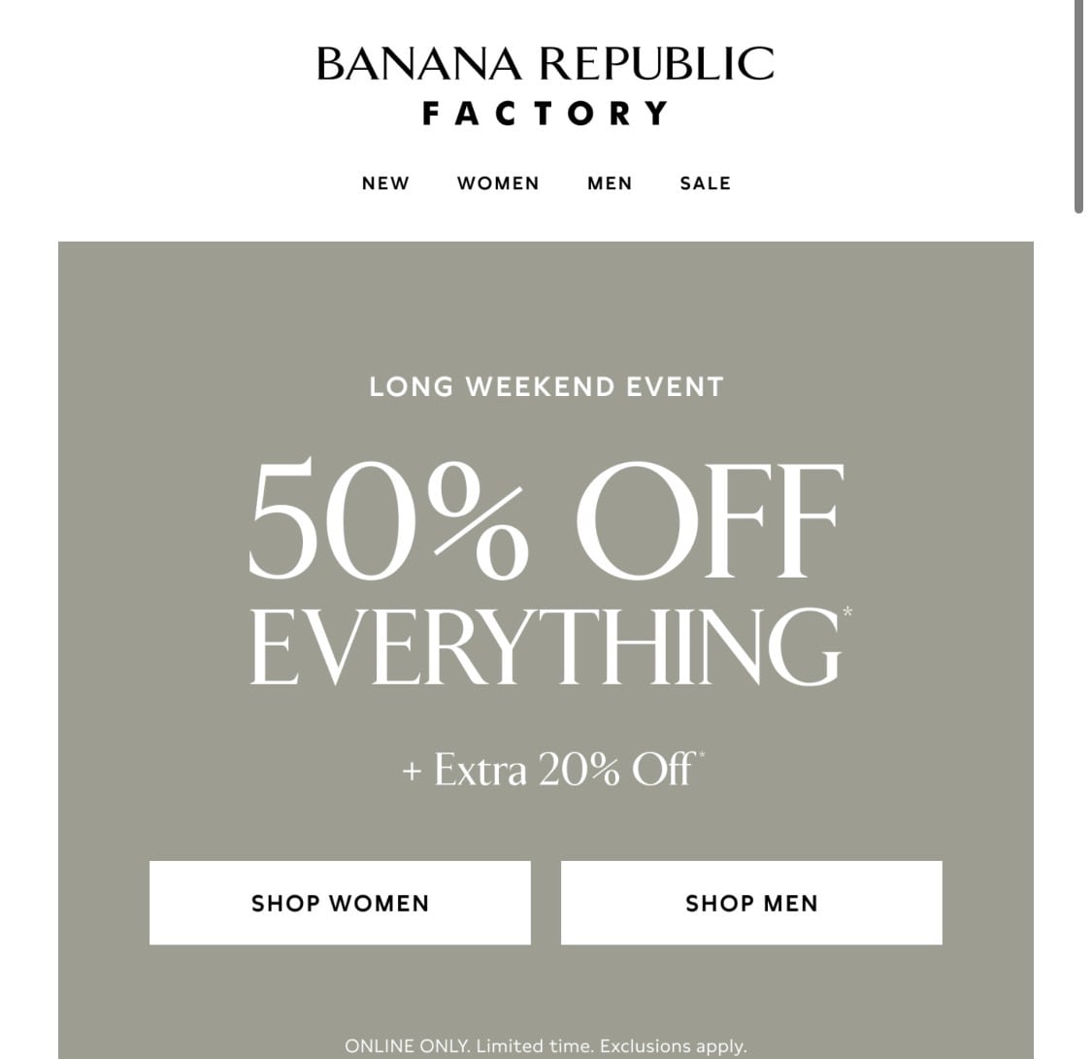
Task: Open the SALE navigation link
Action: click(x=706, y=183)
